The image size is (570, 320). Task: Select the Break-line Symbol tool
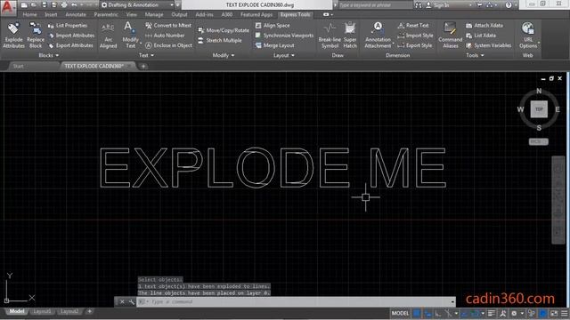tap(330, 36)
